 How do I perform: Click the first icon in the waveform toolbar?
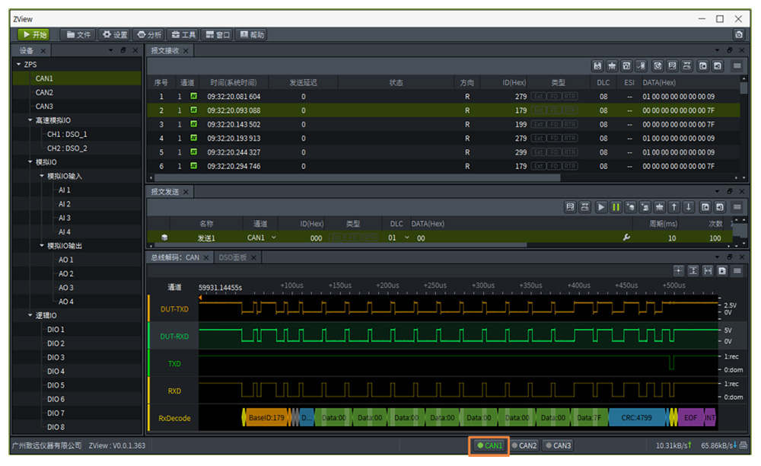tap(679, 271)
